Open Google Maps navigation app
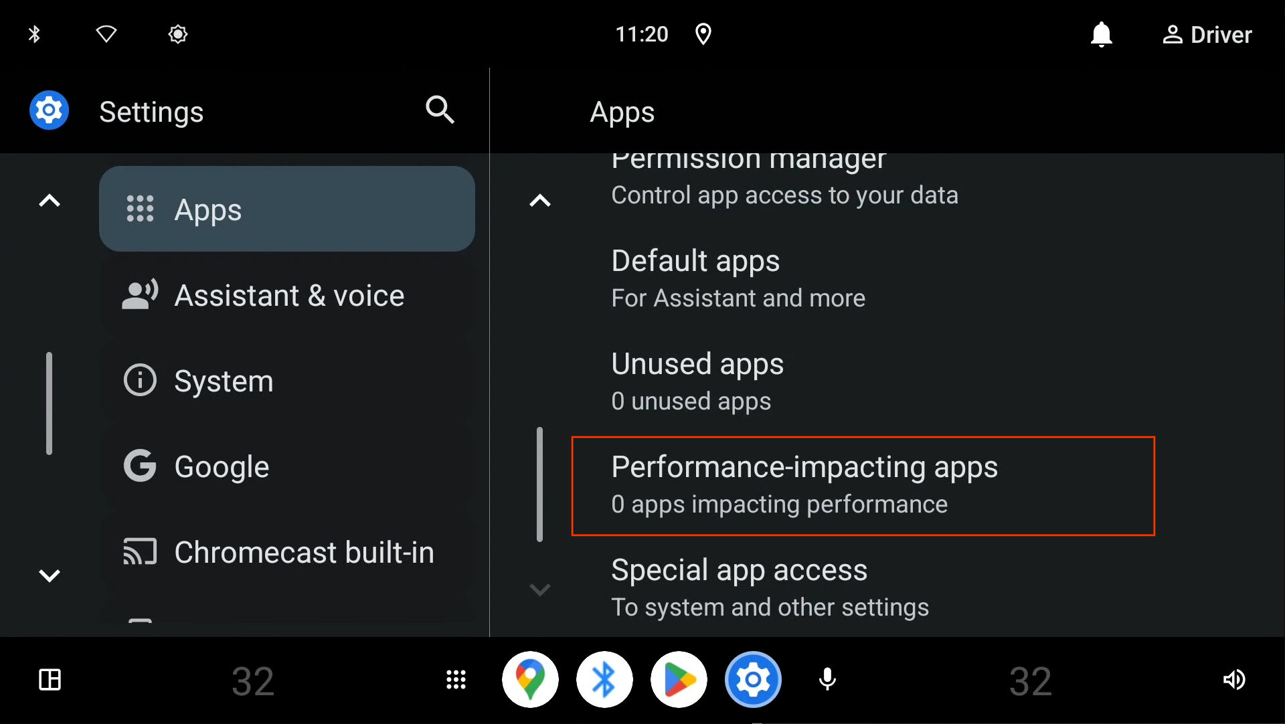This screenshot has height=724, width=1285. [531, 679]
